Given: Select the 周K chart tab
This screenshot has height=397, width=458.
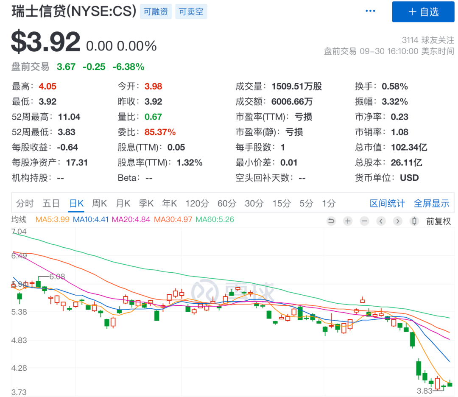Looking at the screenshot, I should [x=99, y=203].
